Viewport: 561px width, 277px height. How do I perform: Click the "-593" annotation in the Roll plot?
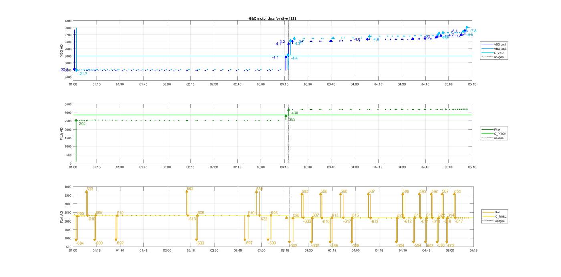click(441, 245)
